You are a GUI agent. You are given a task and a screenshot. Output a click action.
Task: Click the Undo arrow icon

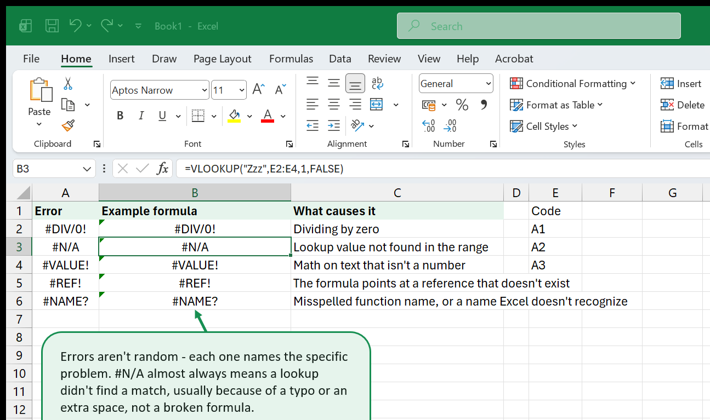click(x=76, y=25)
